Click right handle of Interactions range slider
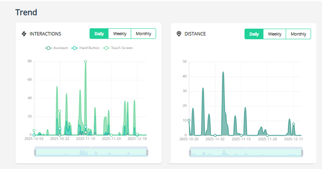Screen dimensions: 322x169 pos(147,152)
